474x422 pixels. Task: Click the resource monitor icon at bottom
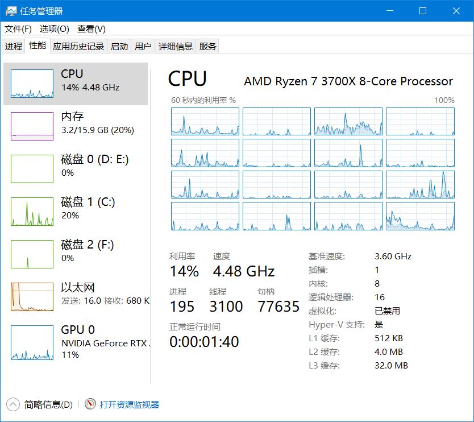90,404
